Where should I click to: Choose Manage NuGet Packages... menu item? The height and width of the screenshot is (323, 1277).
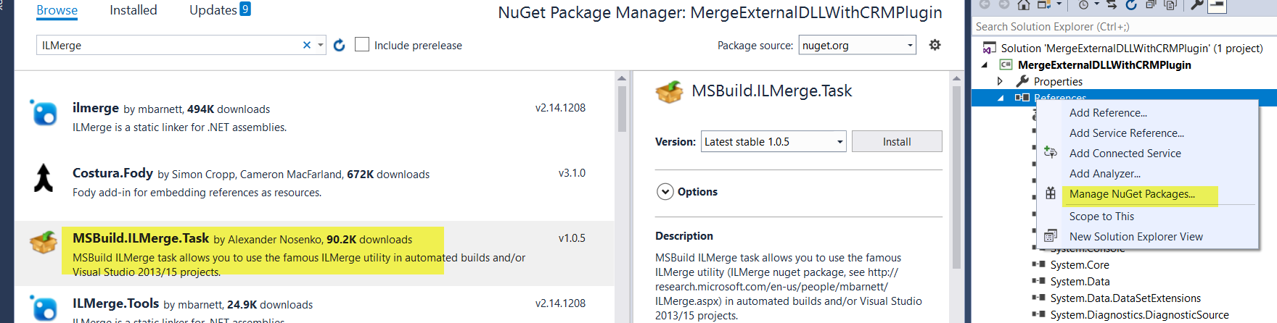click(1132, 194)
